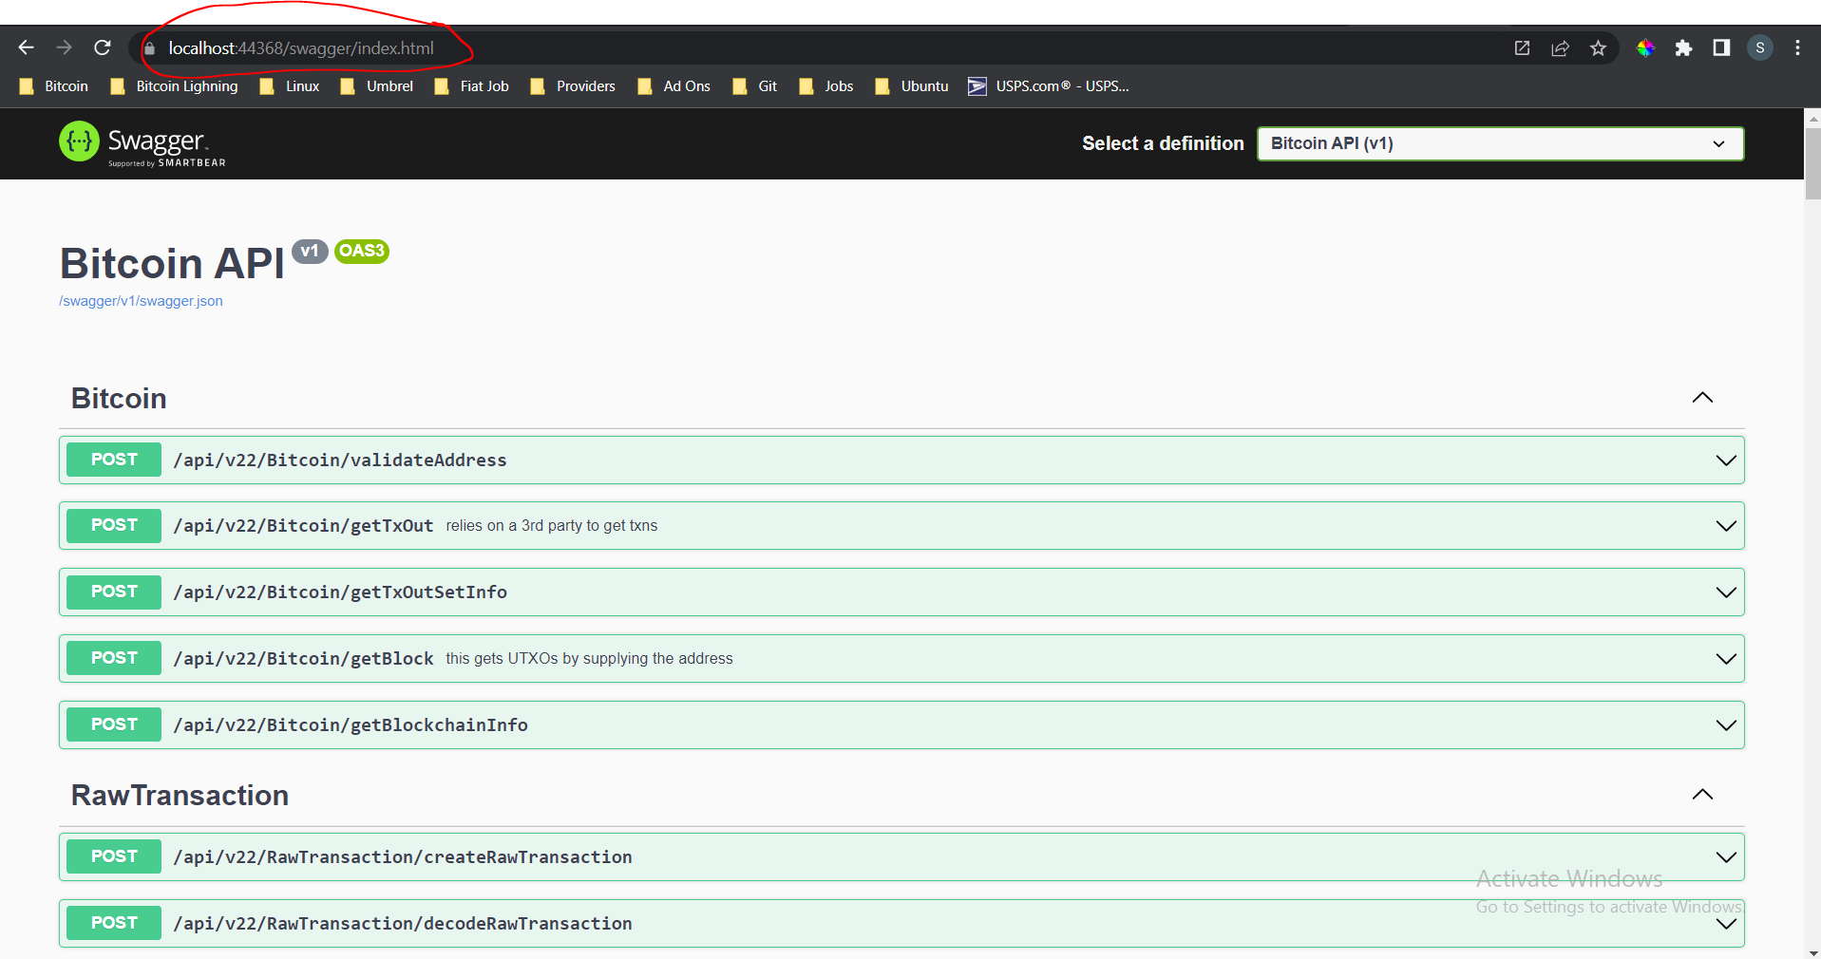Click the extensions puzzle-piece icon
This screenshot has height=959, width=1821.
1684,47
